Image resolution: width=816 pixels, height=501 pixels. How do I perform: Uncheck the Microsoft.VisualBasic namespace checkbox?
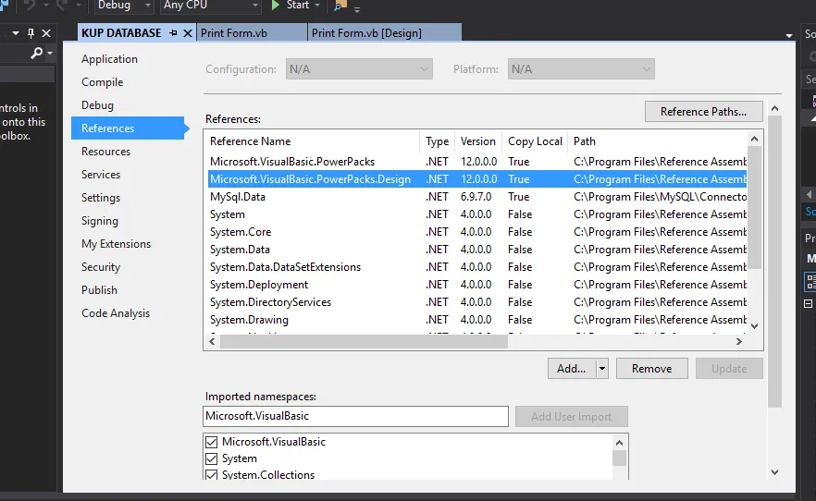211,442
